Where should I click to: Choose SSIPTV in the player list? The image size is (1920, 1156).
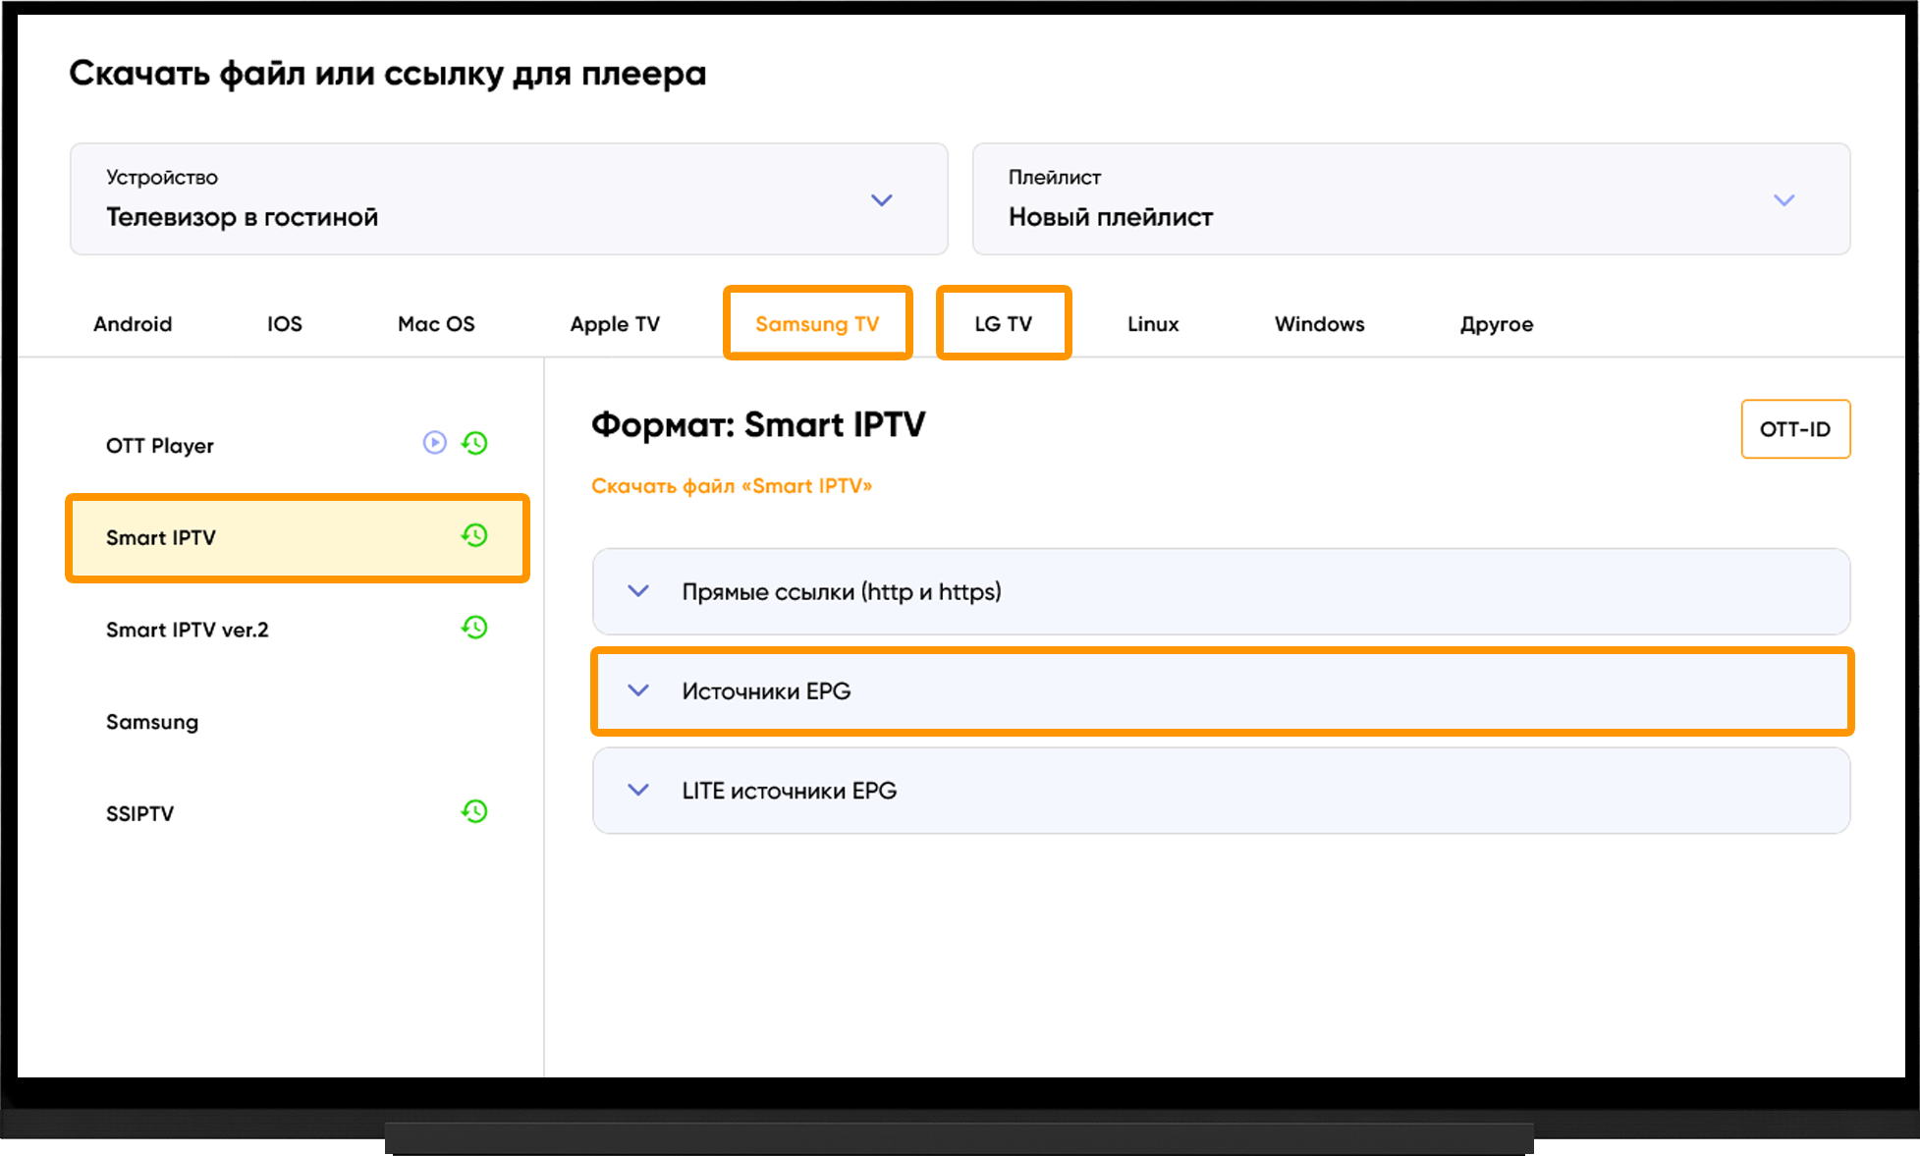coord(140,813)
